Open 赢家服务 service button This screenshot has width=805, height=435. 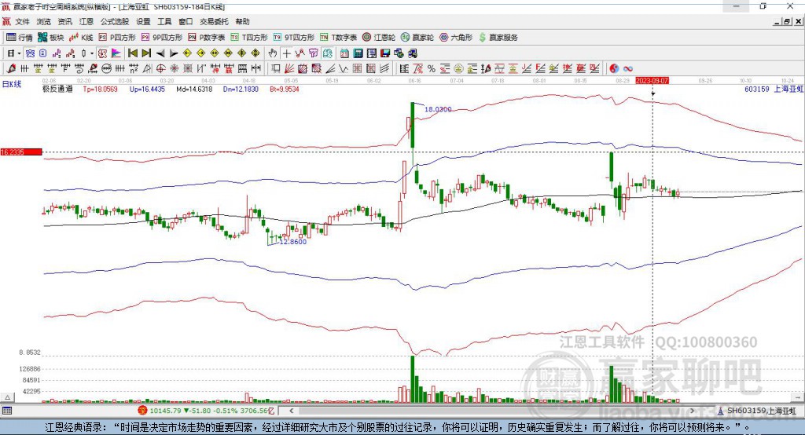pyautogui.click(x=498, y=38)
